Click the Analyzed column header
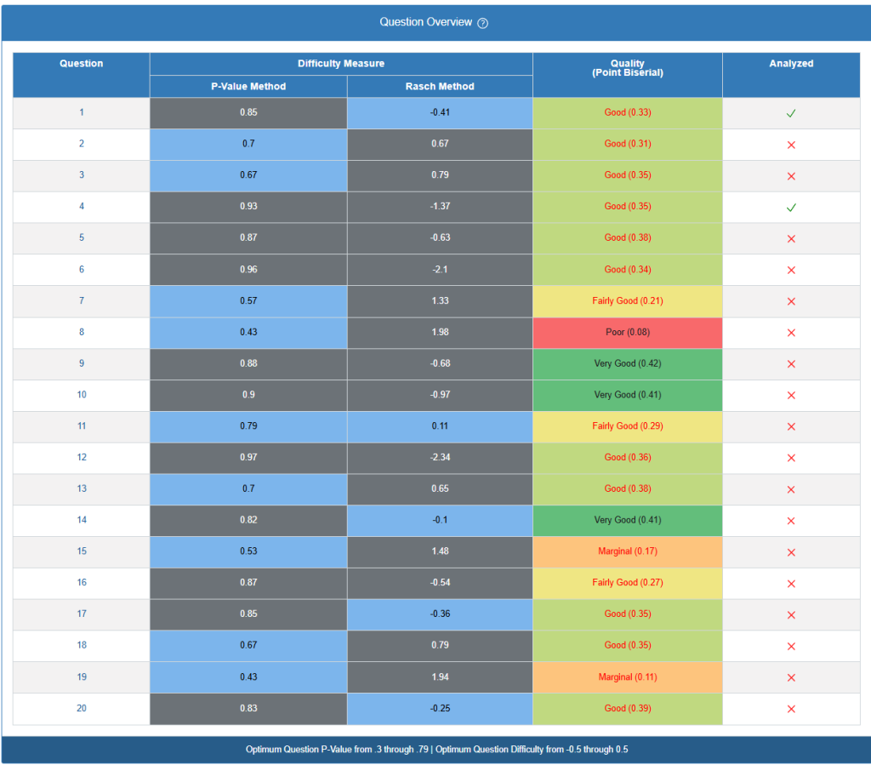Image resolution: width=871 pixels, height=765 pixels. tap(791, 64)
